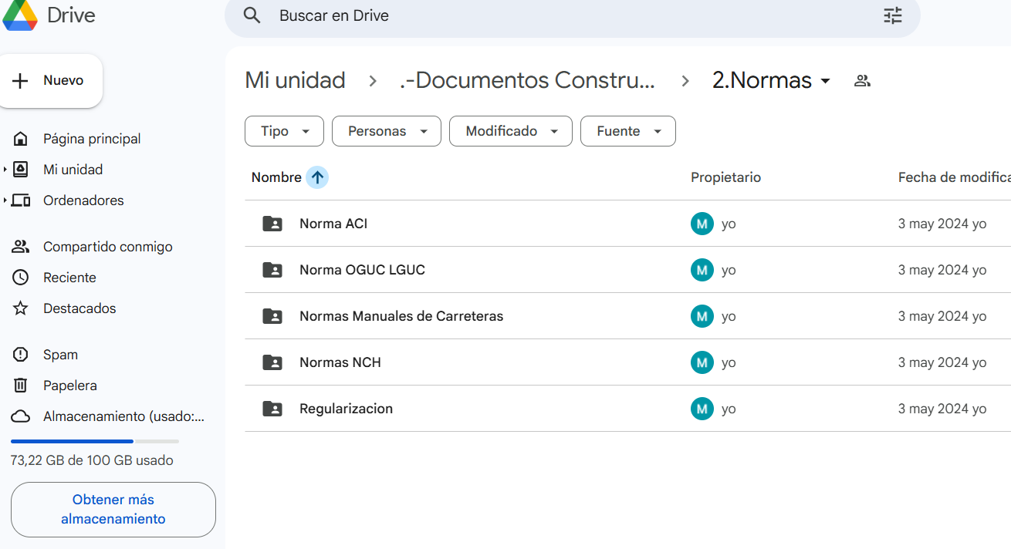Viewport: 1011px width, 549px height.
Task: Open advanced search options sliders icon
Action: [x=892, y=15]
